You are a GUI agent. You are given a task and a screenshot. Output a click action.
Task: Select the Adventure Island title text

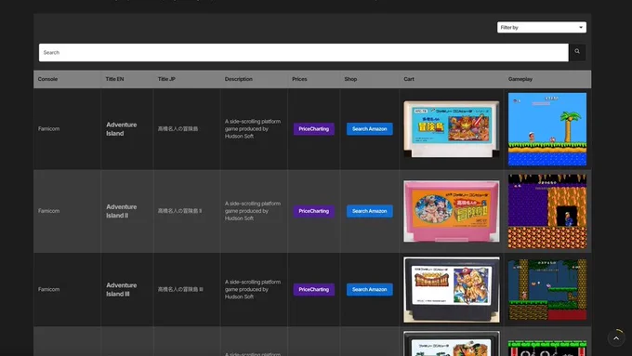click(x=122, y=129)
